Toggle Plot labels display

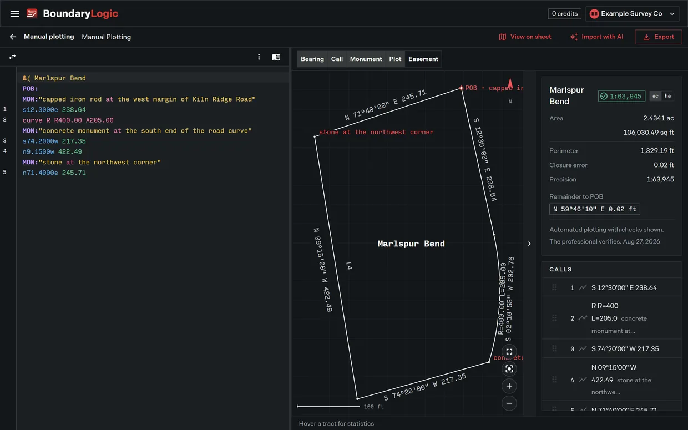tap(395, 59)
